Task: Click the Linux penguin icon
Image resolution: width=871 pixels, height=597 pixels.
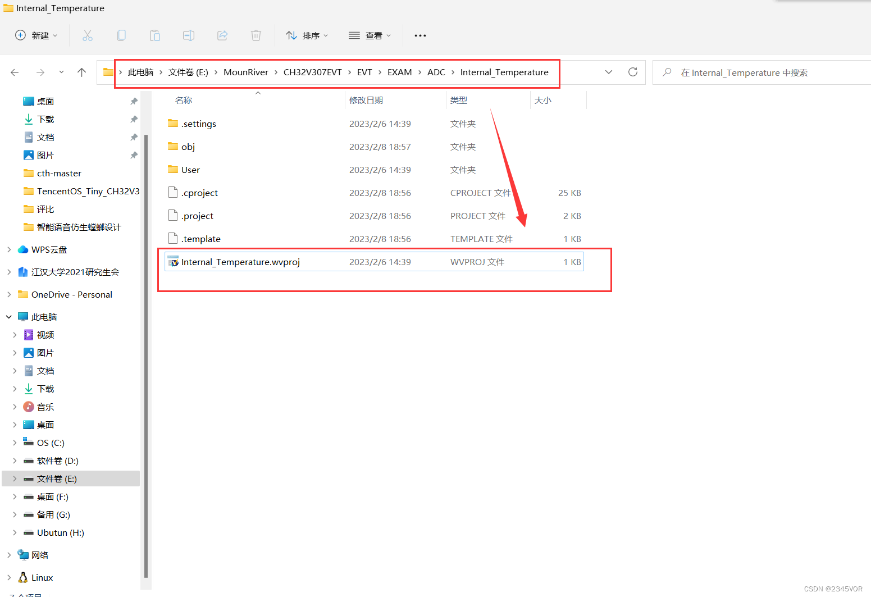Action: [x=23, y=577]
